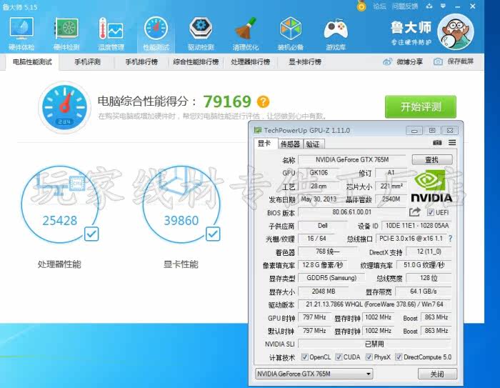500x388 pixels.
Task: Click the 显存类型 value GDDR5 (Samsung)
Action: (x=331, y=278)
